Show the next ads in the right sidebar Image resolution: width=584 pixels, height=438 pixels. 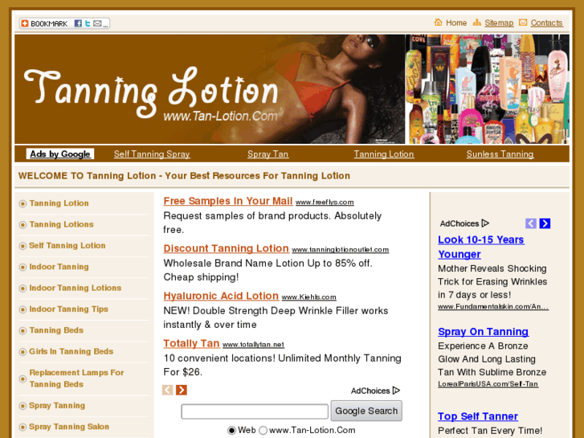pos(545,223)
